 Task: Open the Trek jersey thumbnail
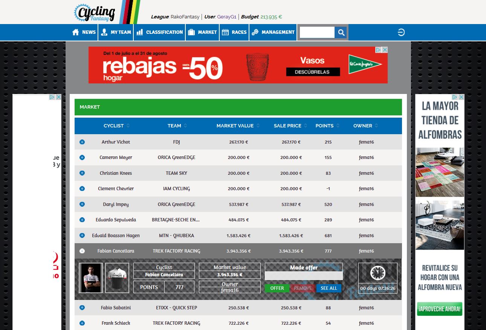(117, 278)
